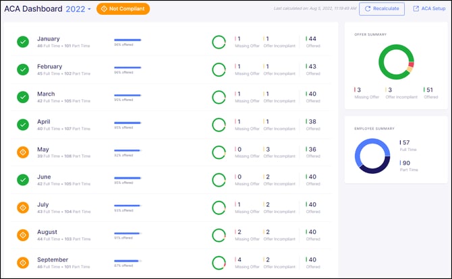Click 3 Missing Offer in Offer Summary
Viewport: 452px width, 279px height.
pyautogui.click(x=366, y=93)
